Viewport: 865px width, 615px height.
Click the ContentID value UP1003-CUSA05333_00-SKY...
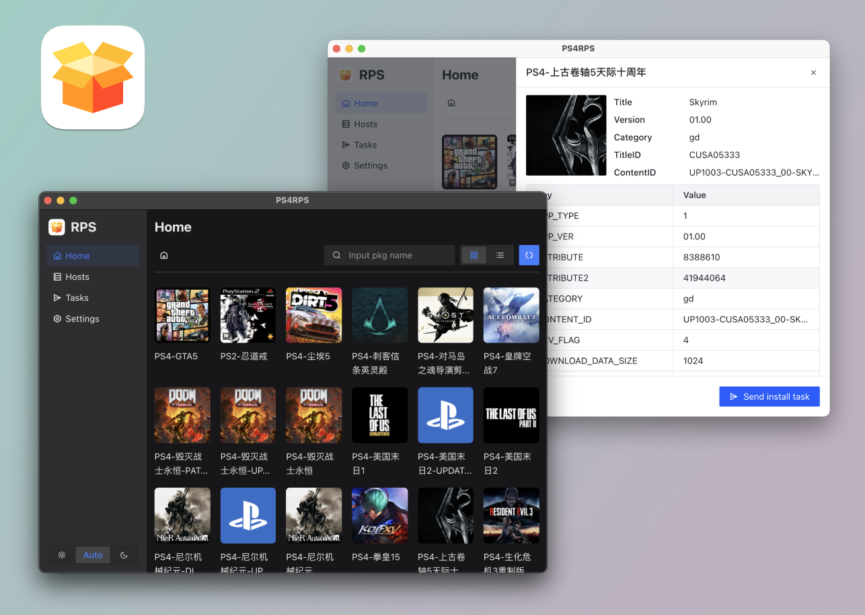pos(754,172)
